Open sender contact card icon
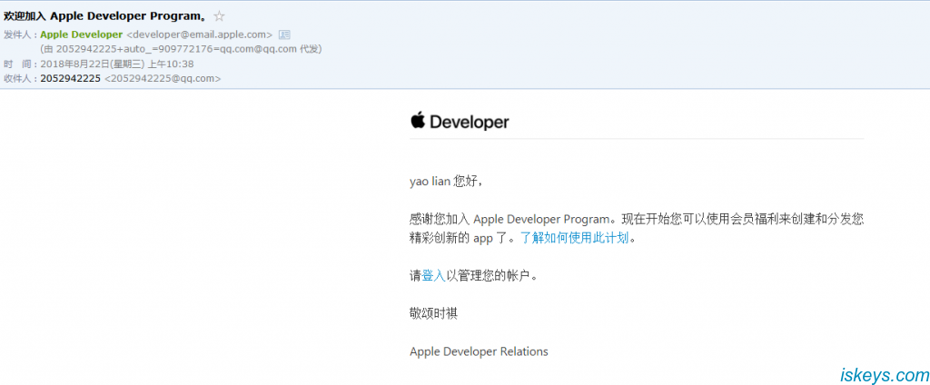This screenshot has height=385, width=930. 284,35
